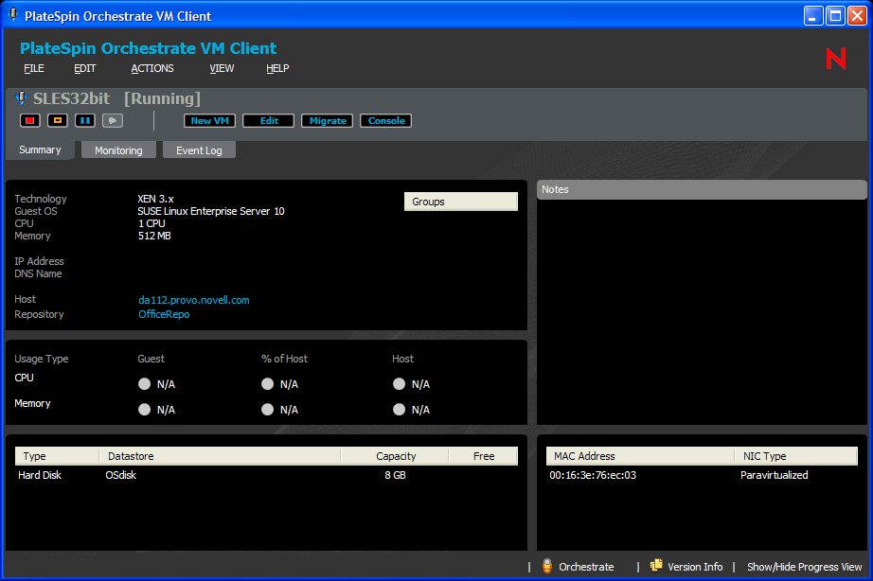
Task: Click the 8 GB capacity value
Action: click(395, 475)
